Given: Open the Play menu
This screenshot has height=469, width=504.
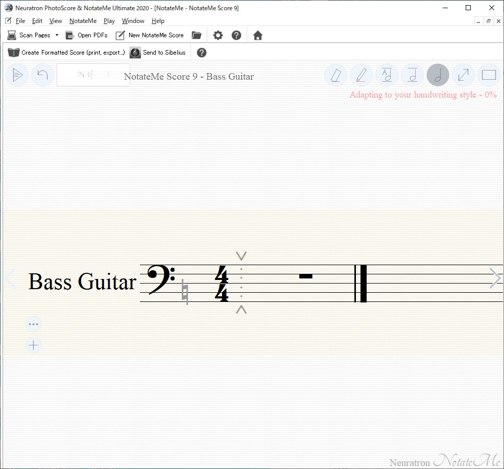Looking at the screenshot, I should pos(109,21).
